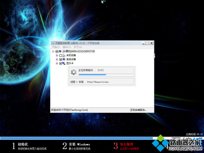The height and width of the screenshot is (153, 204).
Task: Click the 最小化系统安装完成 subtitle
Action: pyautogui.click(x=80, y=149)
